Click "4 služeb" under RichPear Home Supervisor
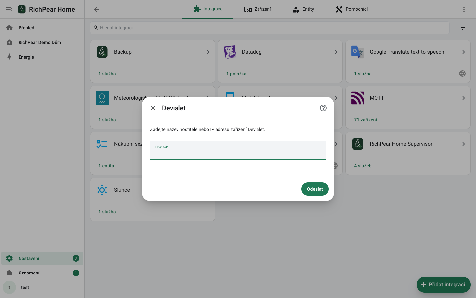476x298 pixels. tap(363, 166)
